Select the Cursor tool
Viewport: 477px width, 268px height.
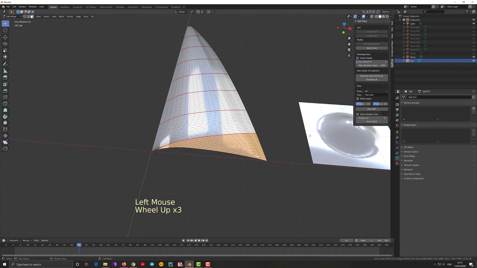pos(5,30)
